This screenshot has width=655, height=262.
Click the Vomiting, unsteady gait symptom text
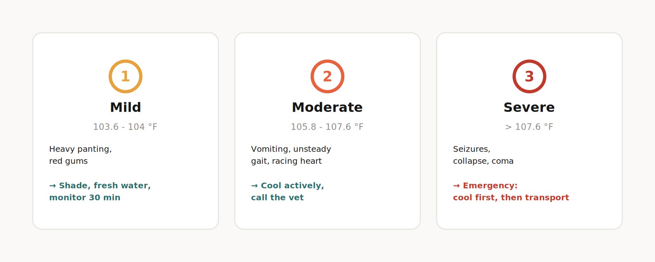click(x=291, y=155)
